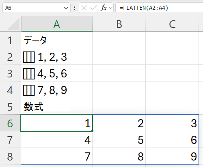Click empty cell C1
Image resolution: width=203 pixels, height=167 pixels.
(172, 40)
